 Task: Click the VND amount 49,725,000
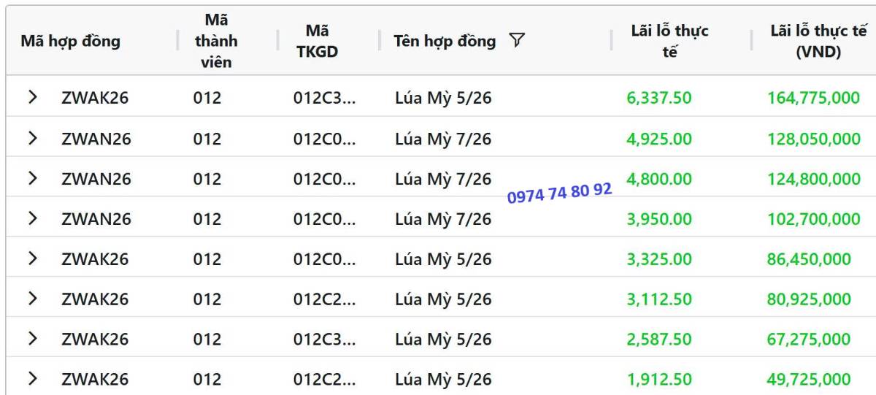809,380
